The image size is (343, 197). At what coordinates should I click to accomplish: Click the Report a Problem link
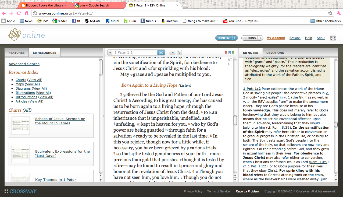247,191
